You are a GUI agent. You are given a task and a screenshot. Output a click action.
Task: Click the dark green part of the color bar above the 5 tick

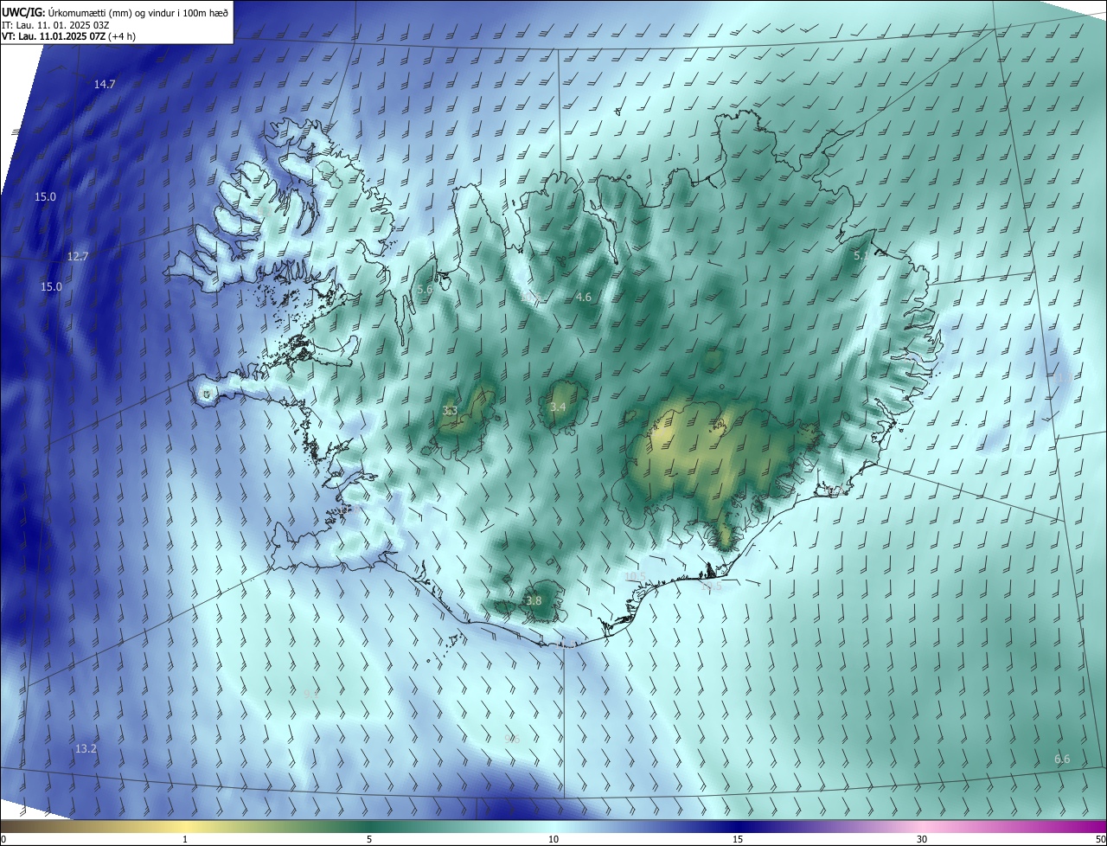tap(369, 826)
